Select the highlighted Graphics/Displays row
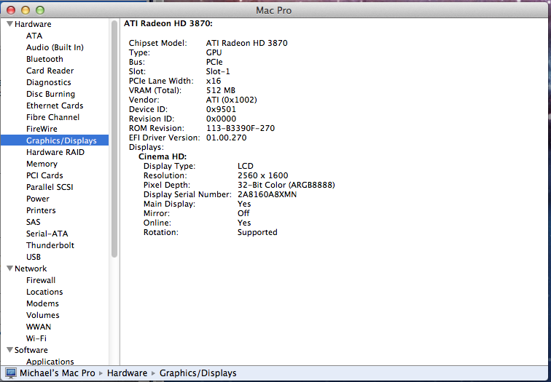The height and width of the screenshot is (382, 551). click(x=55, y=140)
